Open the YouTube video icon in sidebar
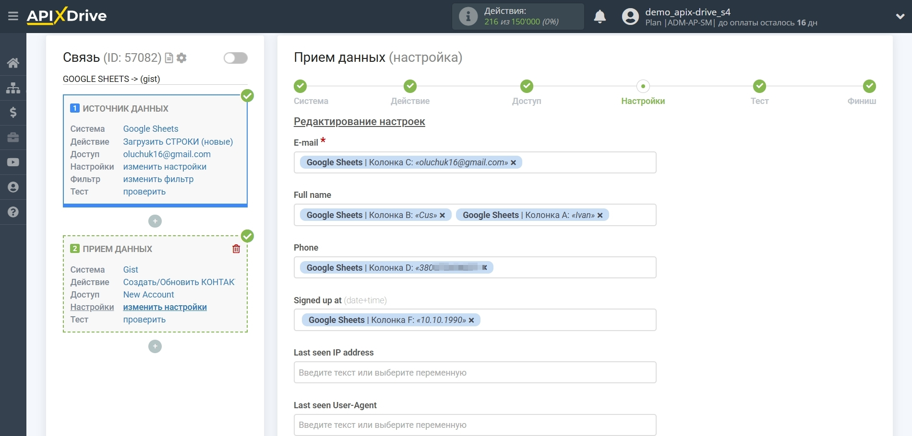Screen dimensions: 912x436 click(13, 162)
